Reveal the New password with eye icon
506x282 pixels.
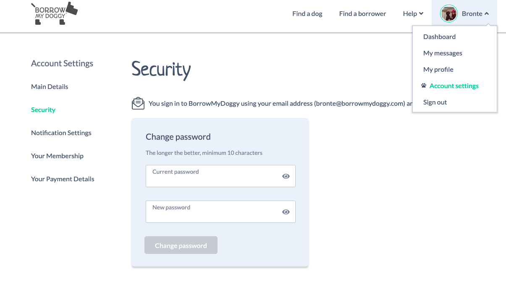[286, 212]
